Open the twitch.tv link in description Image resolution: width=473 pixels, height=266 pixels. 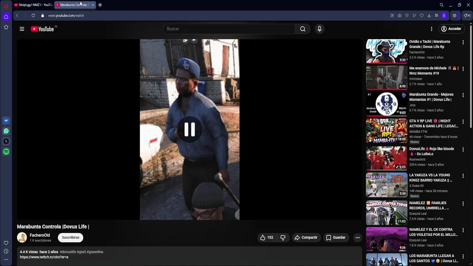(x=44, y=257)
